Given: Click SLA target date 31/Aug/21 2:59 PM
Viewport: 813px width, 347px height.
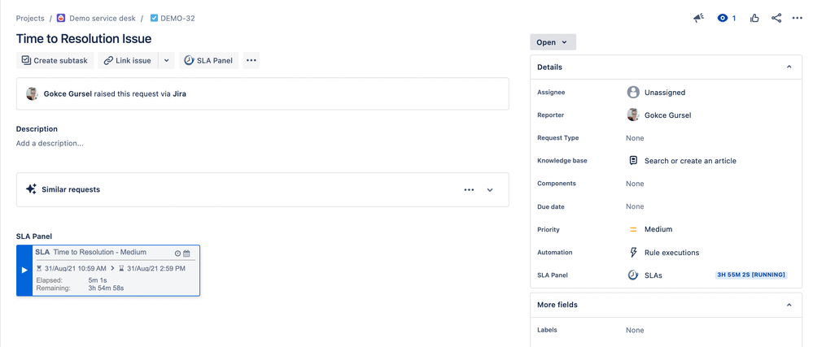Looking at the screenshot, I should (x=155, y=269).
